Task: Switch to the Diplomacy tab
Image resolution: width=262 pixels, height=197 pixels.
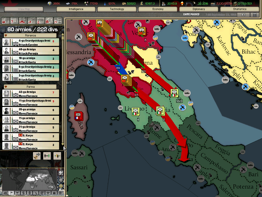Action: (x=199, y=9)
